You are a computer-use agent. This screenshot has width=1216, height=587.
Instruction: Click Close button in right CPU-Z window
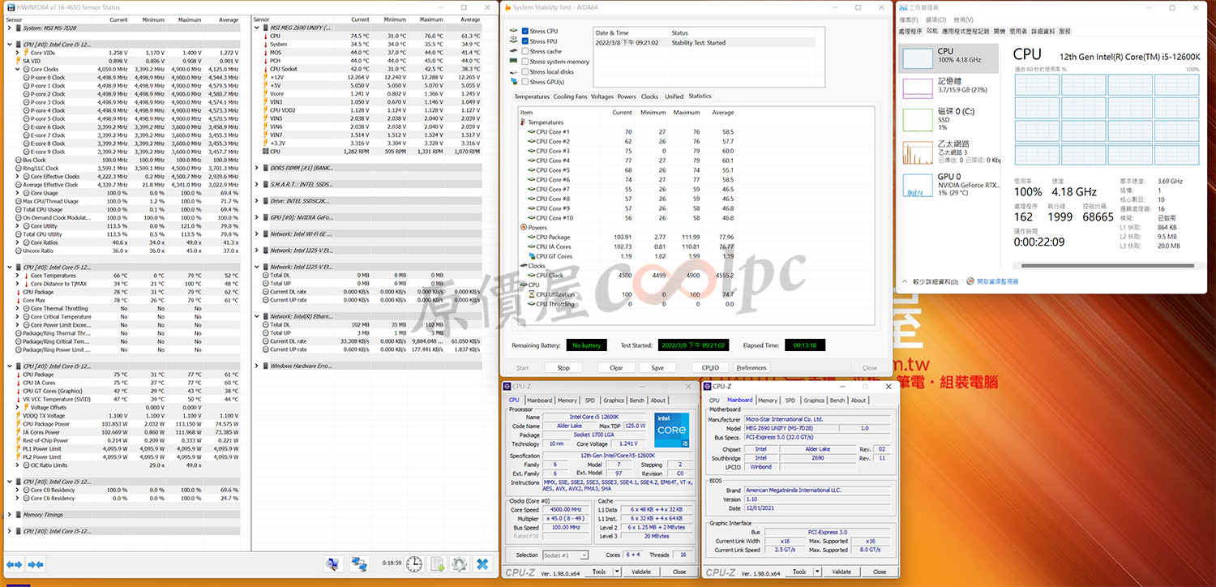click(879, 572)
